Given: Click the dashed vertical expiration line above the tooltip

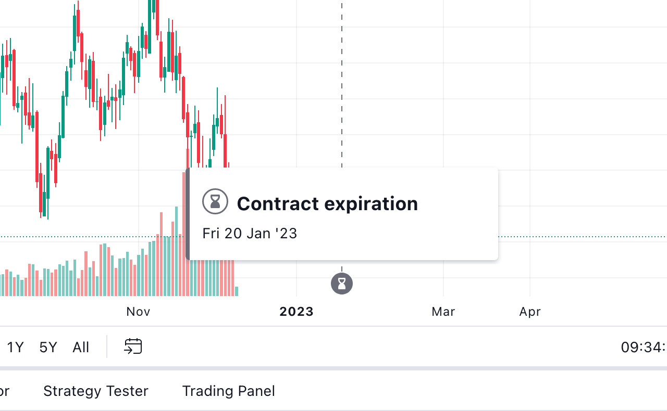Looking at the screenshot, I should point(342,83).
